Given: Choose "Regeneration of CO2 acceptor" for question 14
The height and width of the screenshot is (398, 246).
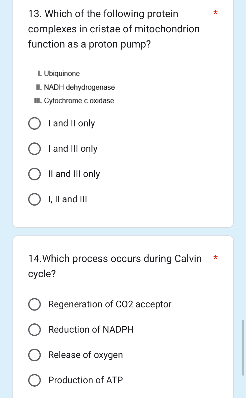Looking at the screenshot, I should click(x=34, y=304).
